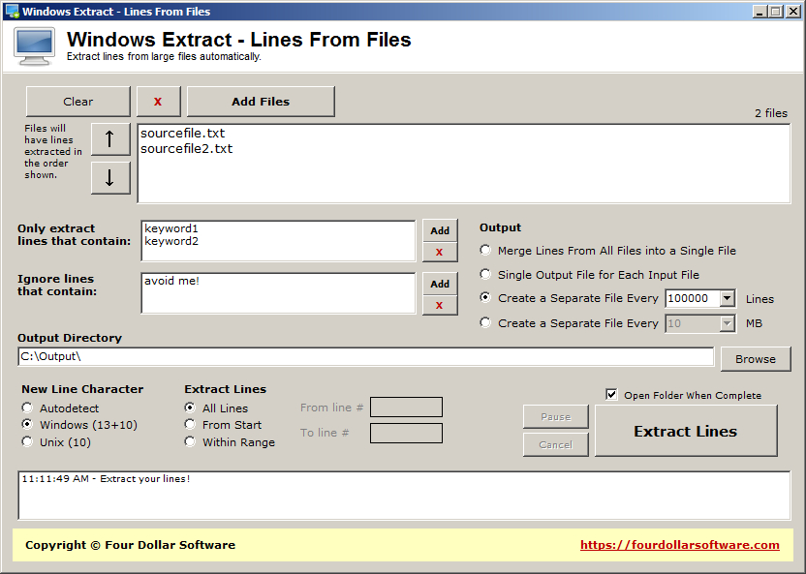
Task: Delete keyword from 'Only extract' list
Action: coord(440,252)
